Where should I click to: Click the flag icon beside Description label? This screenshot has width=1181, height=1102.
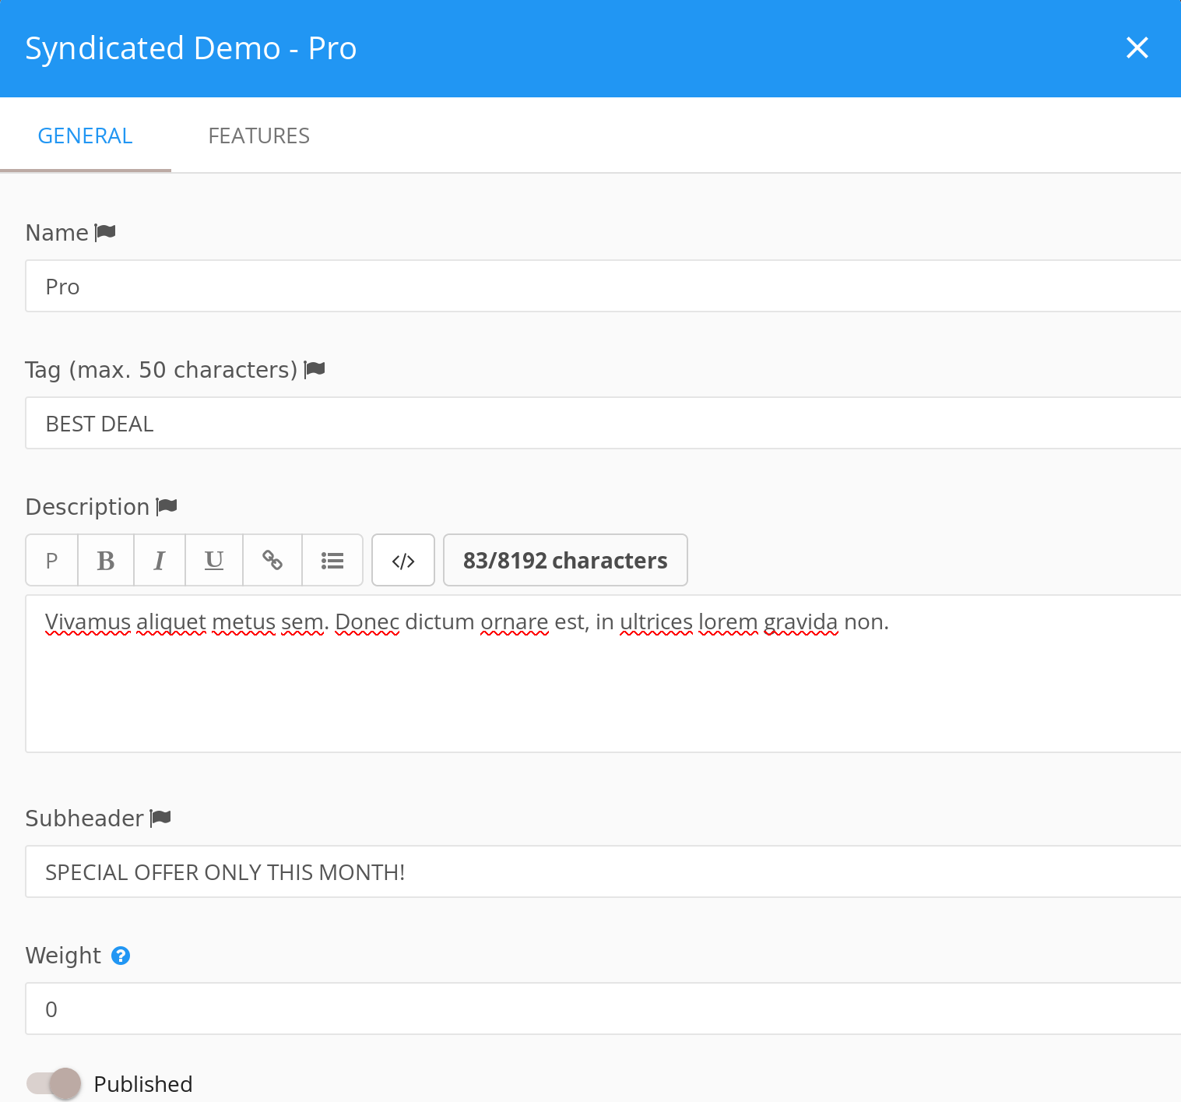click(167, 506)
